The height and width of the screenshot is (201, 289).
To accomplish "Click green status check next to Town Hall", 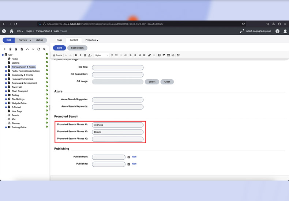I will 47,87.
